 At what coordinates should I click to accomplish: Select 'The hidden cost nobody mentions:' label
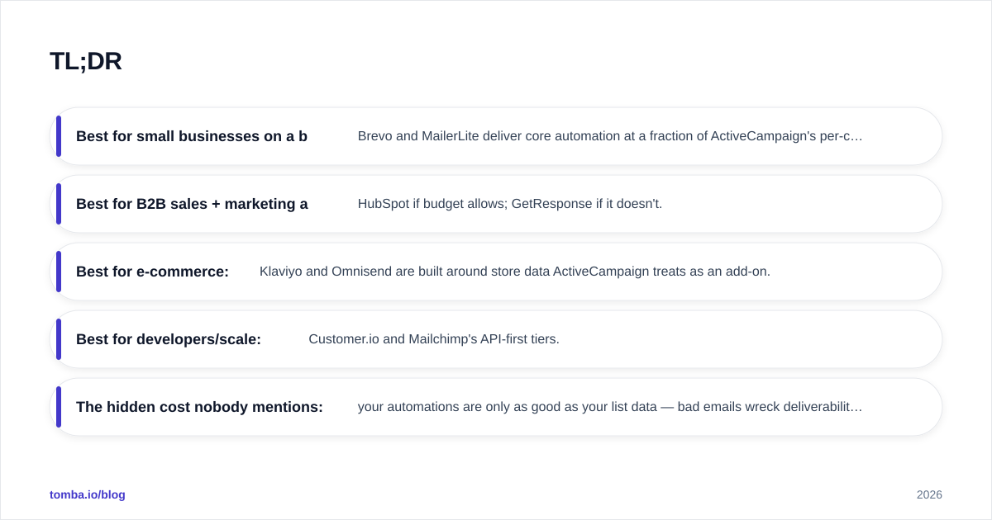[199, 407]
